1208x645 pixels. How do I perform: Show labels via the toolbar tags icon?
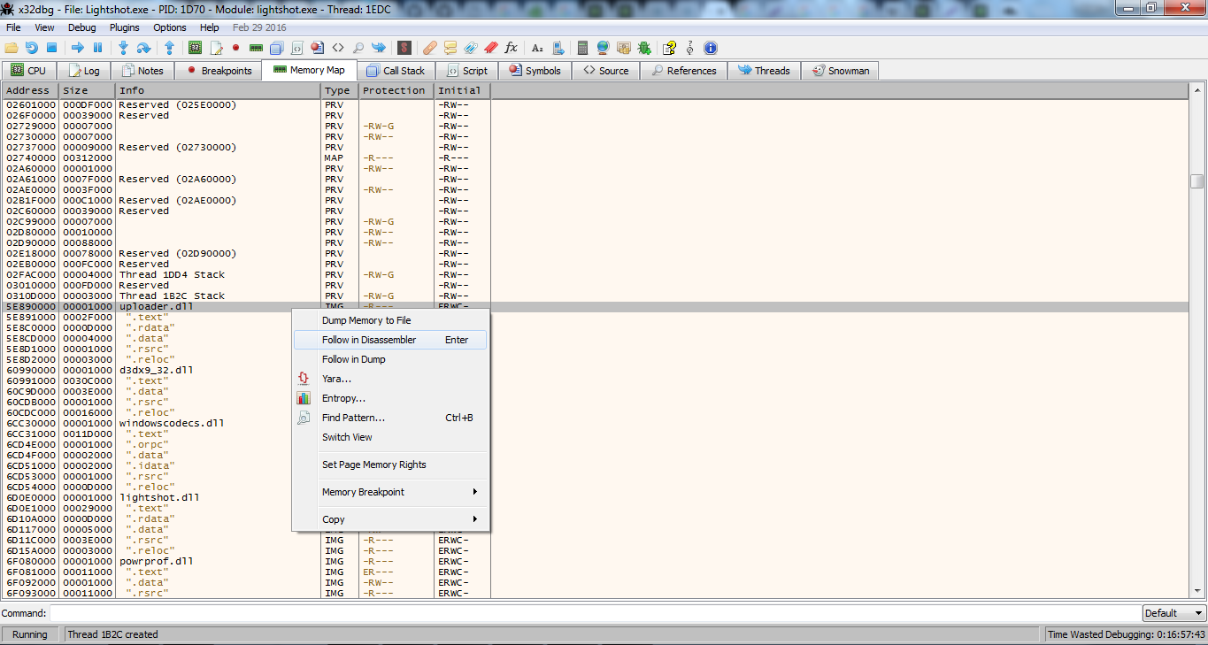(x=471, y=48)
